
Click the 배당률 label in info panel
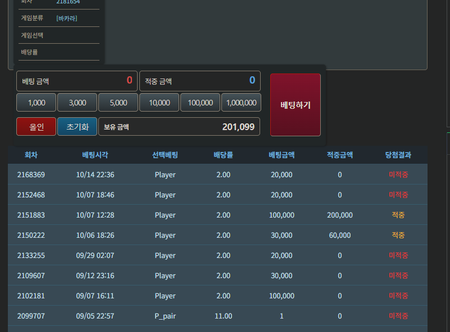coord(29,52)
